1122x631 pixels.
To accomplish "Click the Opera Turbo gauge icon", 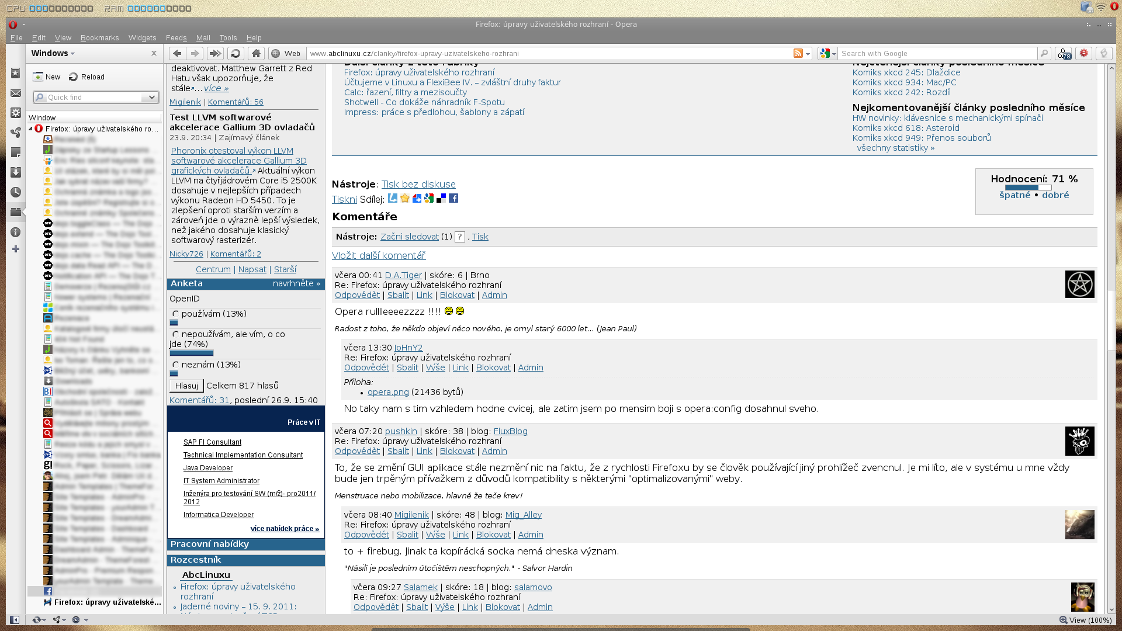I will click(76, 620).
